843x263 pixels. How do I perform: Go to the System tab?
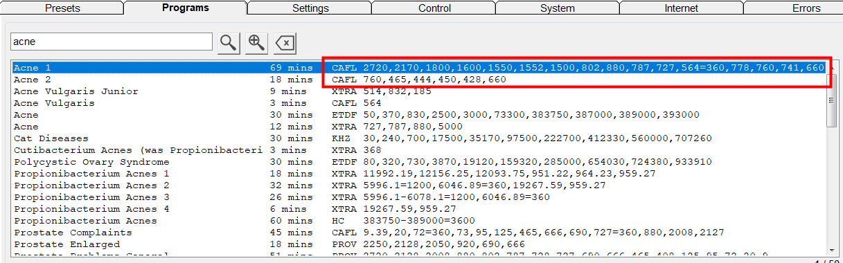tap(558, 8)
